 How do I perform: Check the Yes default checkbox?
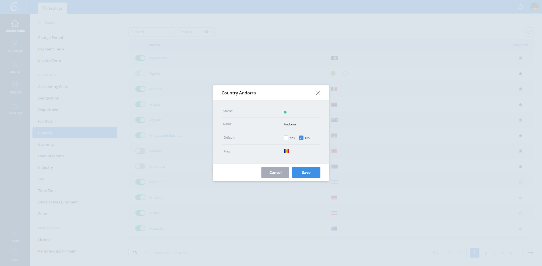coord(286,138)
